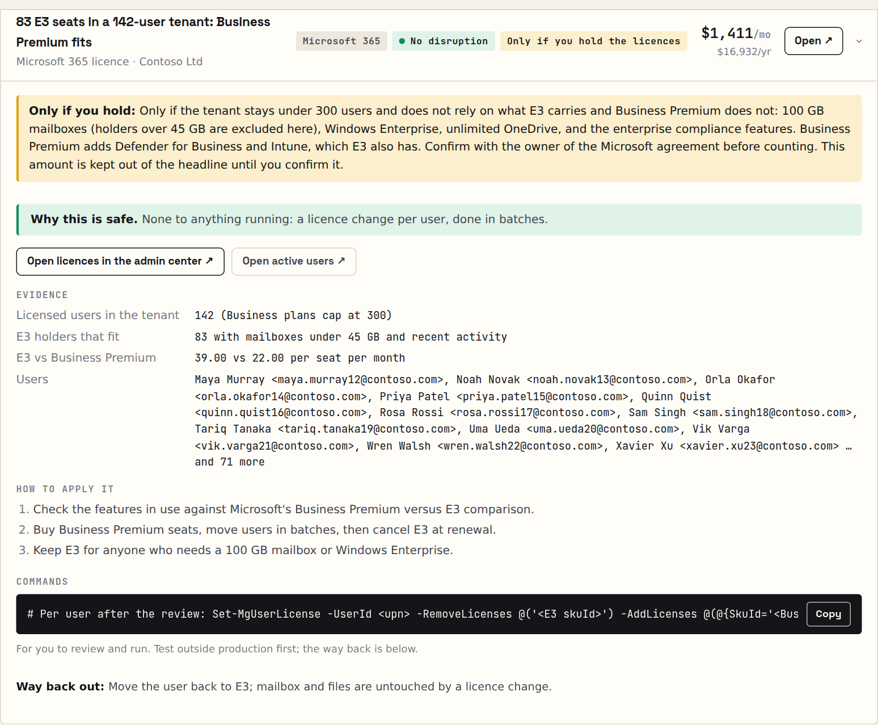Screen dimensions: 878x725
Task: Click the subtitle 'Microsoft 365 licence · Contoso Ltd'
Action: click(109, 61)
